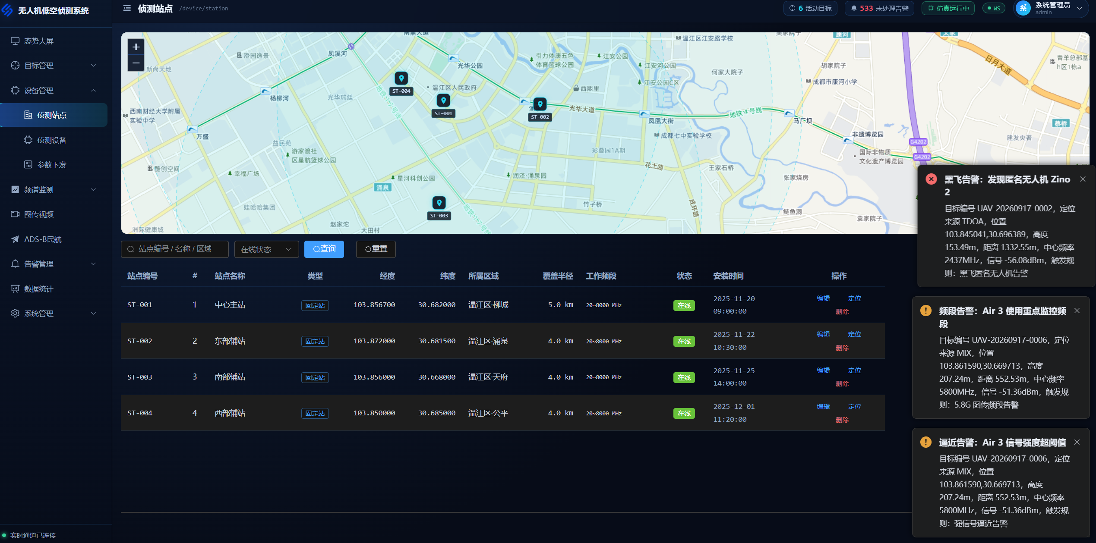Collapse the sidebar with the hamburger icon

(127, 8)
